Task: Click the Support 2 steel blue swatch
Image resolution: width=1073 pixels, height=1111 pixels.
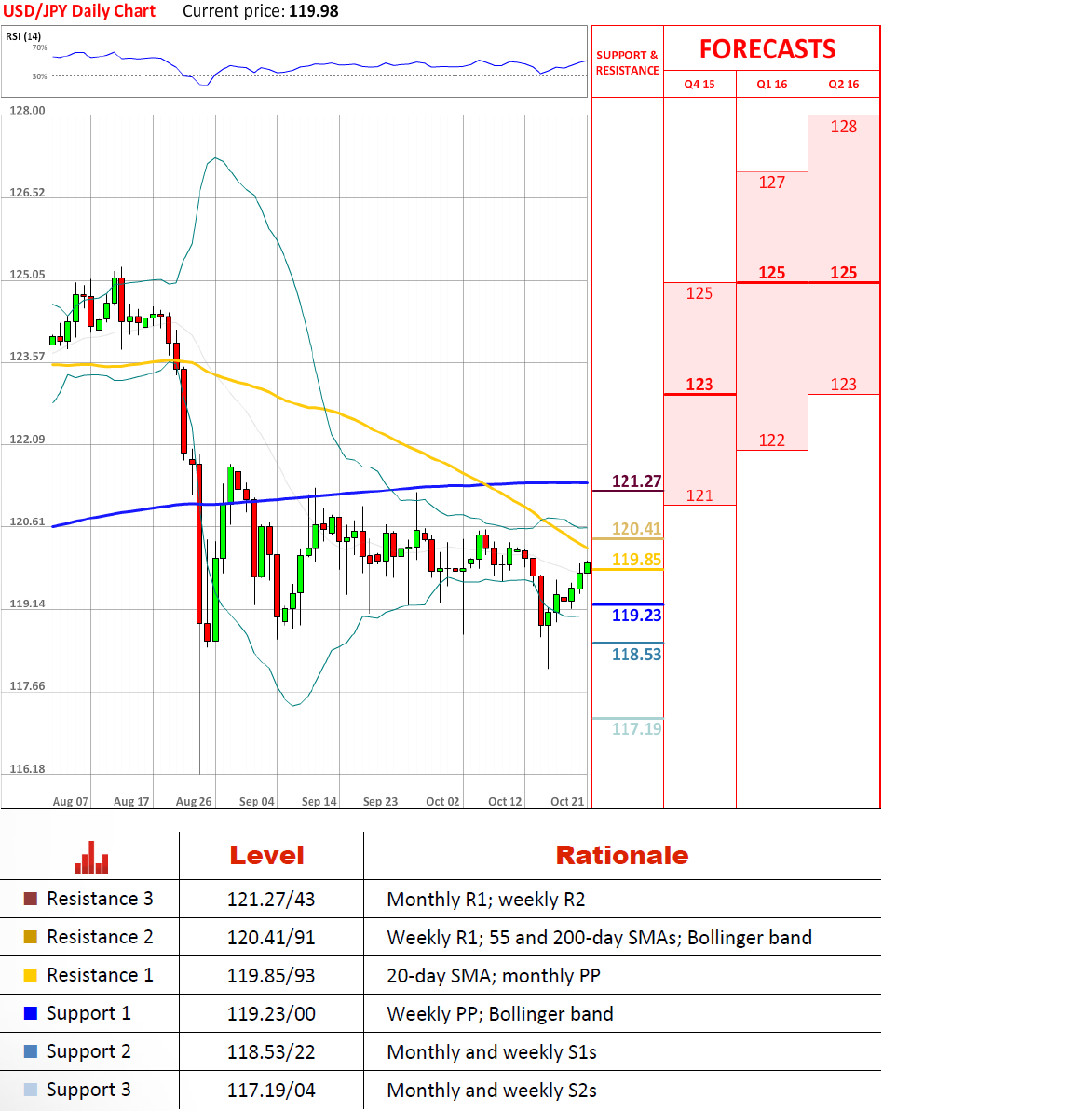Action: pyautogui.click(x=31, y=1051)
